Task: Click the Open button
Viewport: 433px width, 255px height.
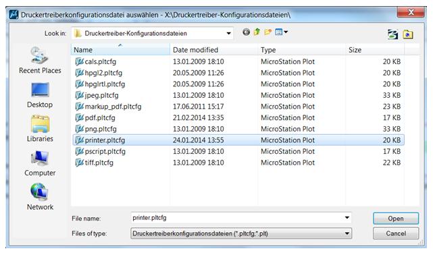Action: tap(396, 219)
